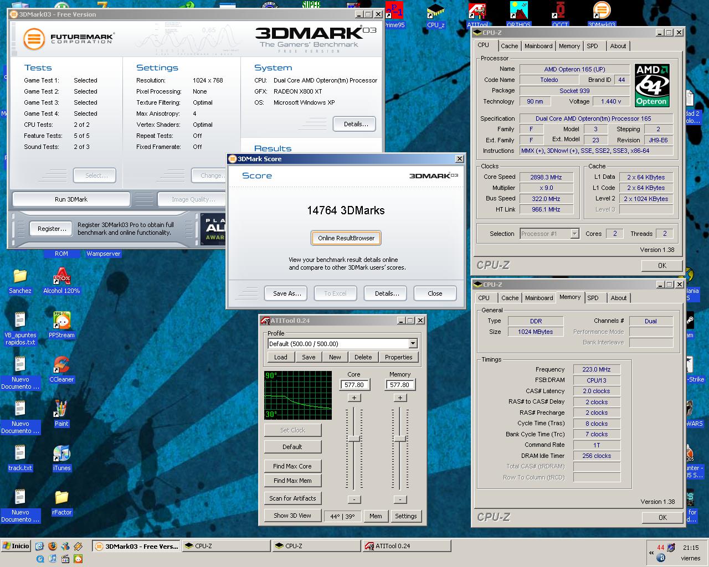Image resolution: width=709 pixels, height=567 pixels.
Task: Click Scan for Artifacts button
Action: point(292,498)
